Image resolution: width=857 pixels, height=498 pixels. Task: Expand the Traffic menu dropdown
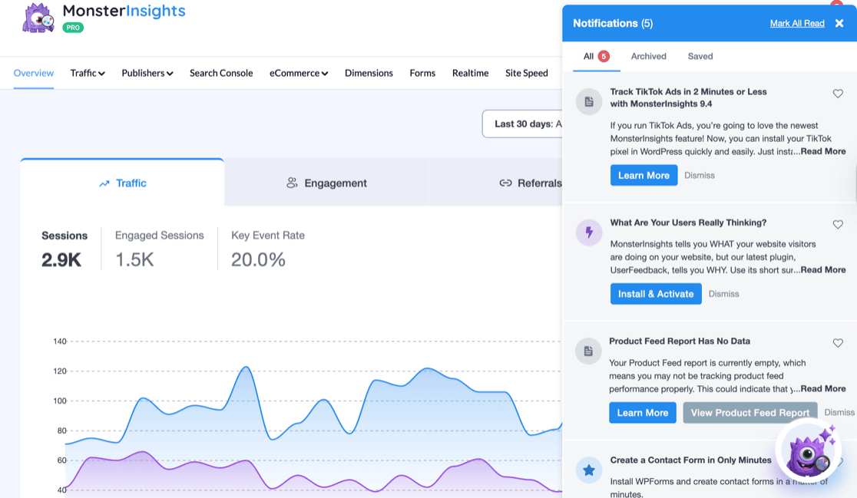coord(88,73)
